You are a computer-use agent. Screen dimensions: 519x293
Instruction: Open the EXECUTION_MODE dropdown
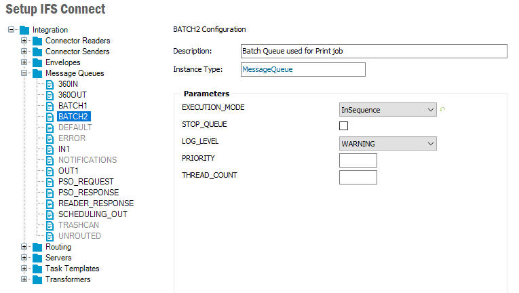tap(387, 110)
